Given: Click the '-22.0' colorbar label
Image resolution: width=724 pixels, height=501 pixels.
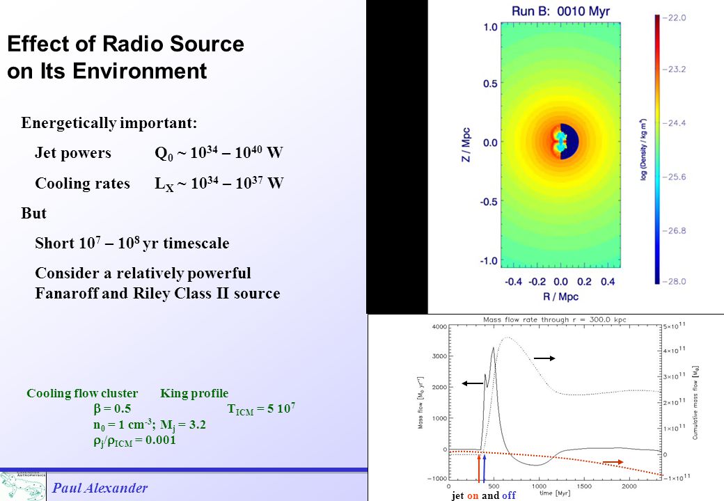Looking at the screenshot, I should coord(674,17).
